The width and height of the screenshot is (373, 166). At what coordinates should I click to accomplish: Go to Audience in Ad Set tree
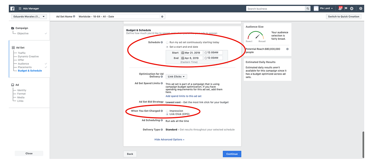click(23, 64)
